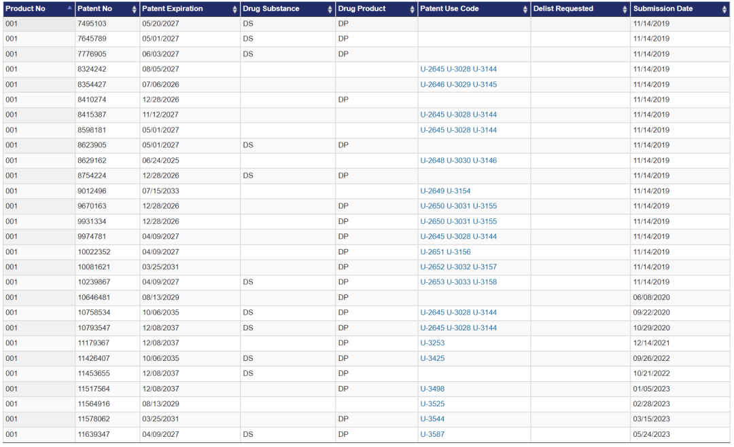Click expiration date 11/12/2027
Viewport: 734px width, 447px height.
(x=160, y=115)
